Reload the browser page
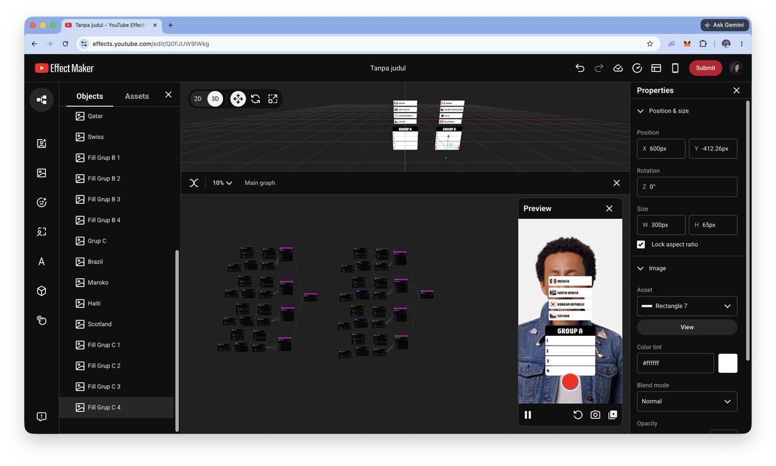Image resolution: width=776 pixels, height=466 pixels. tap(65, 44)
